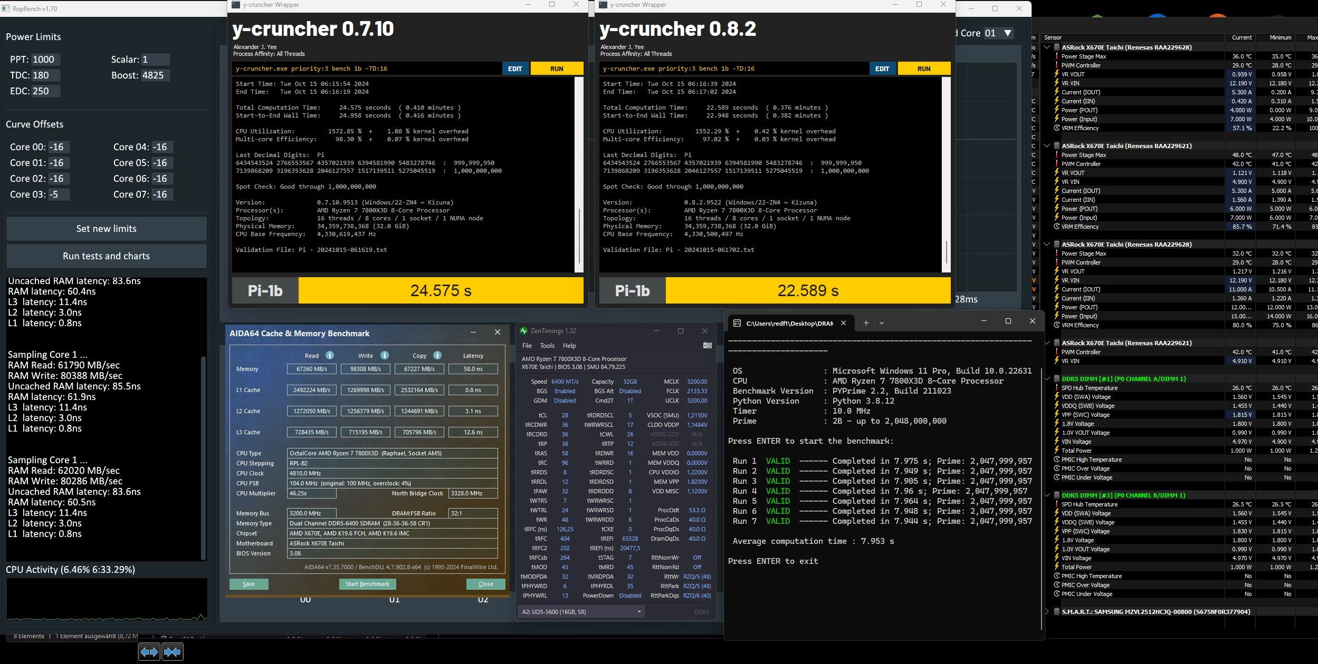1318x664 pixels.
Task: Click the chip icon of DDR5 DIMM [#1] sensor
Action: tap(1057, 378)
